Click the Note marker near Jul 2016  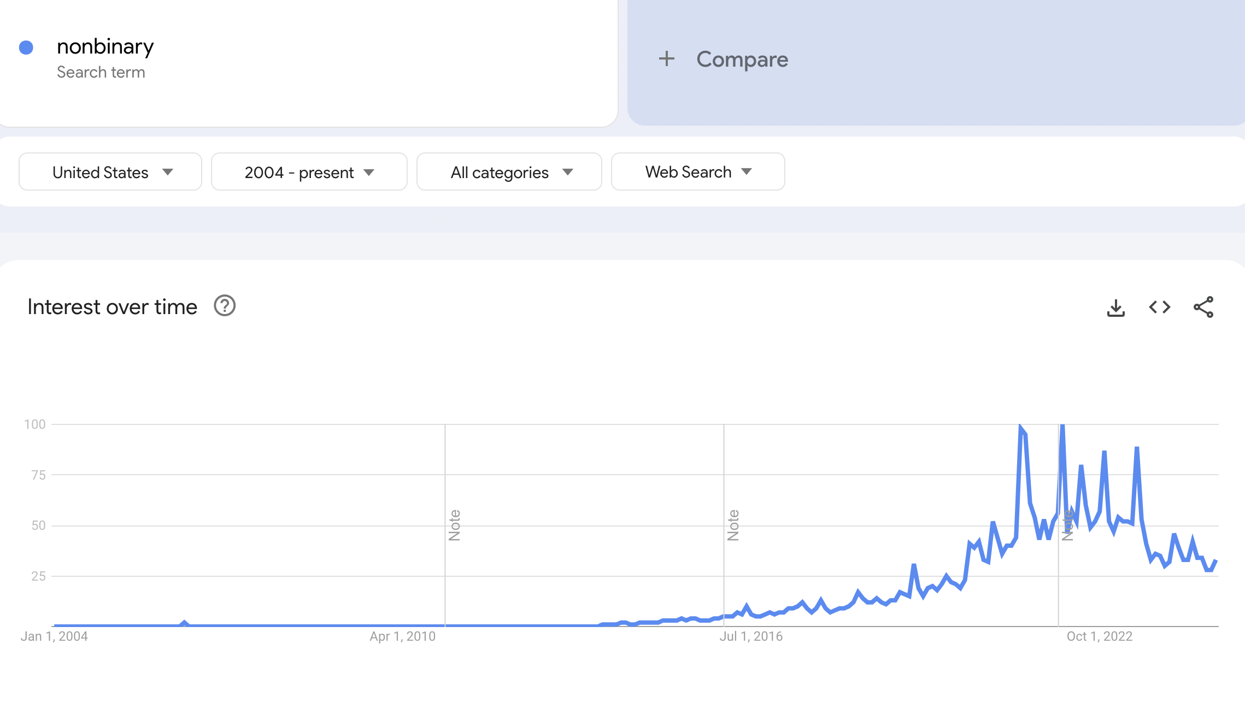click(733, 525)
